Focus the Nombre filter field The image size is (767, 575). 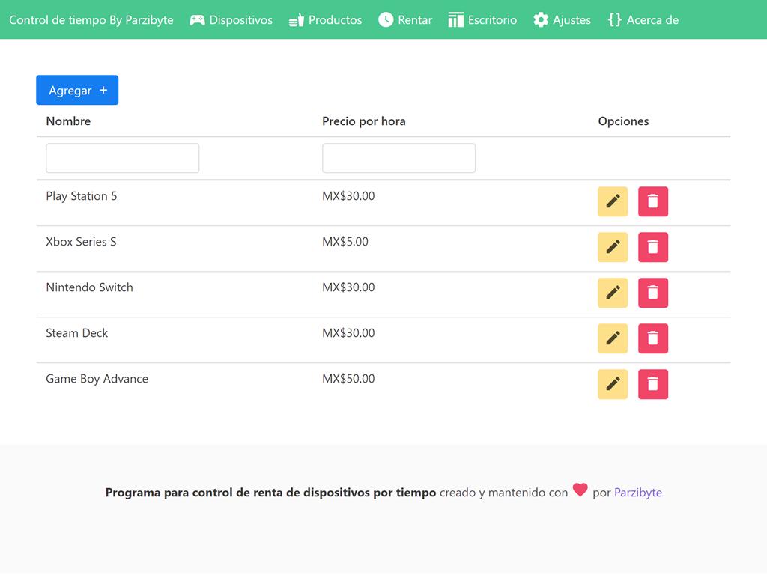tap(122, 159)
